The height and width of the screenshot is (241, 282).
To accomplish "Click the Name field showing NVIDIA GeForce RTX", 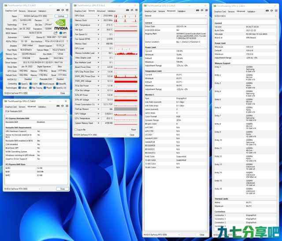I will pyautogui.click(x=36, y=16).
